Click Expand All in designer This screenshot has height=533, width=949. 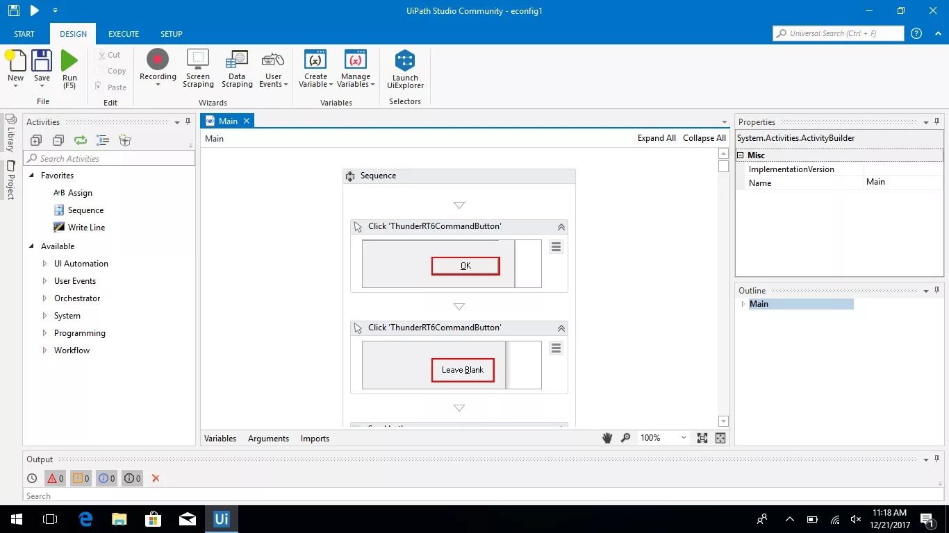[x=657, y=138]
